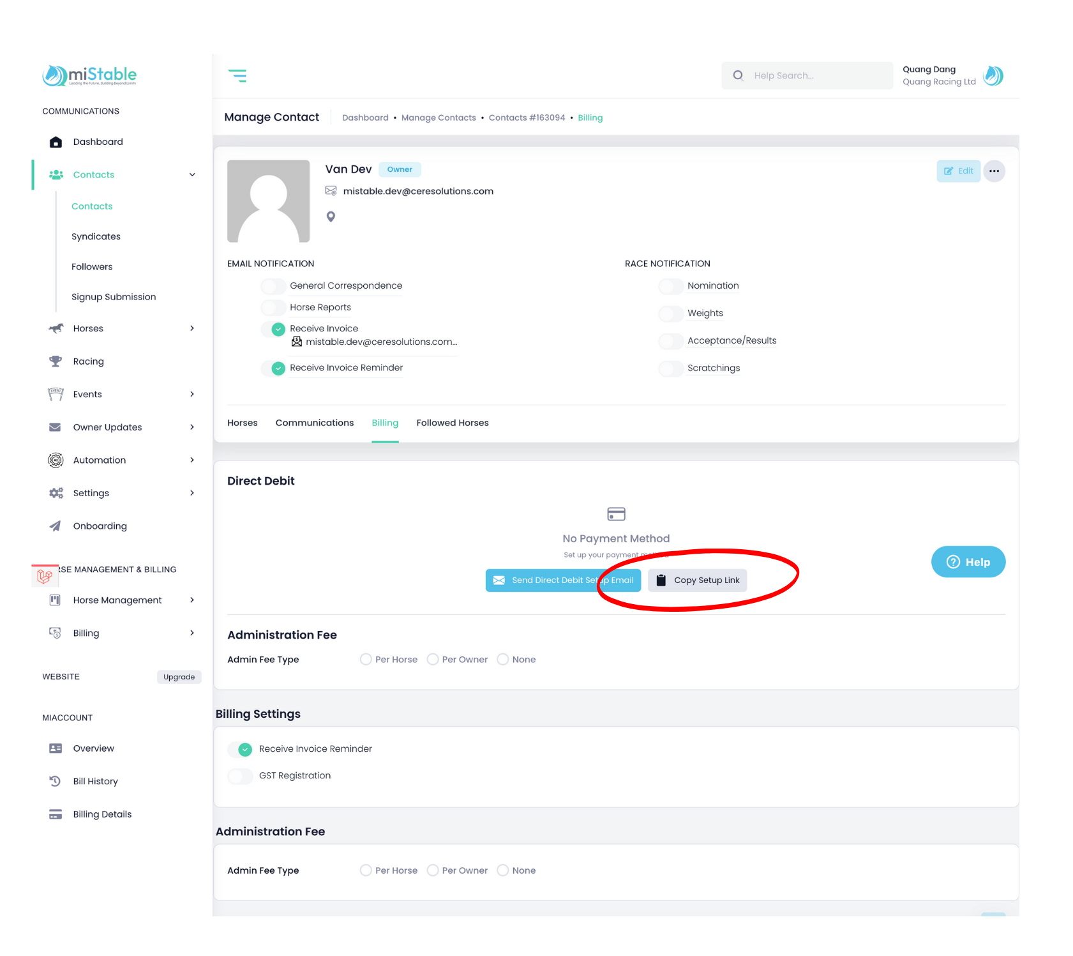Screen dimensions: 1073x956
Task: Click the Dashboard home icon in sidebar
Action: tap(56, 142)
